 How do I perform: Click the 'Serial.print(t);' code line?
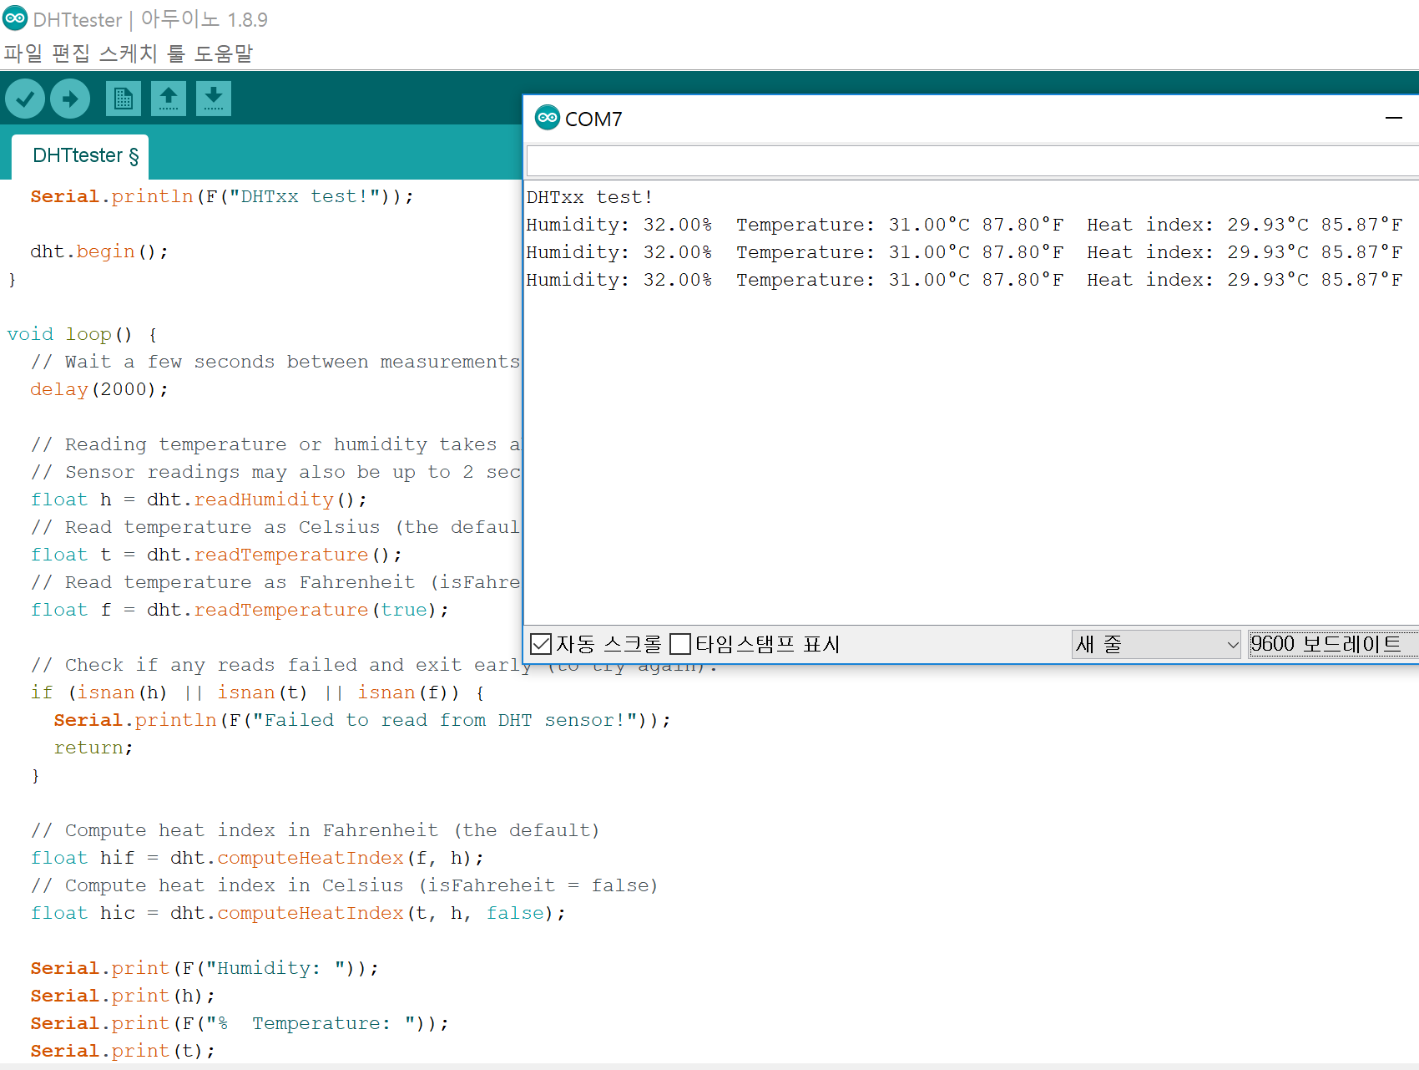[123, 1051]
